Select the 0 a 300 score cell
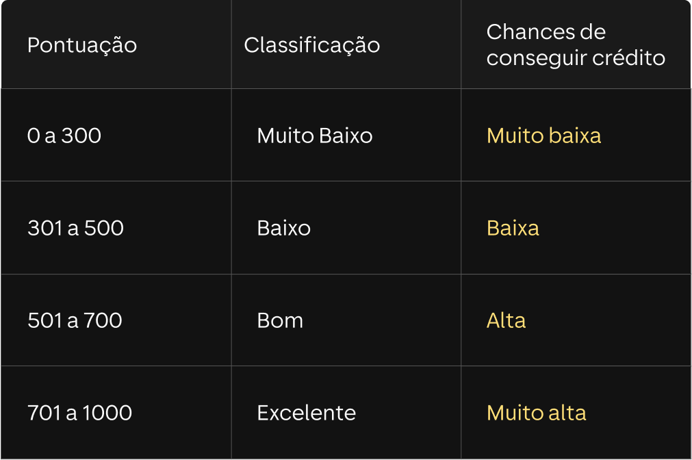 64,136
